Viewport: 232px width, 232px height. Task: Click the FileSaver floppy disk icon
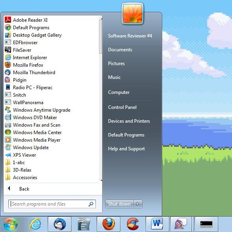[x=8, y=50]
